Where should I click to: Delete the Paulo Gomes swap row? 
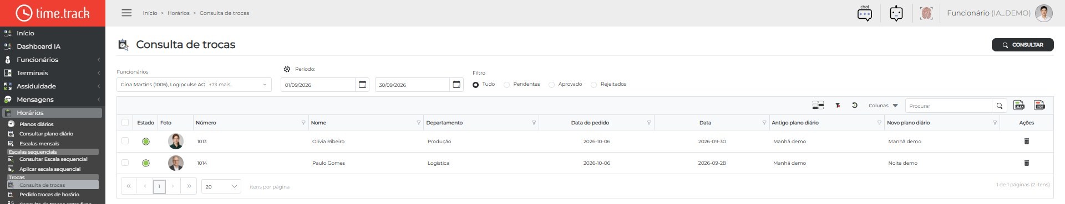click(1026, 163)
